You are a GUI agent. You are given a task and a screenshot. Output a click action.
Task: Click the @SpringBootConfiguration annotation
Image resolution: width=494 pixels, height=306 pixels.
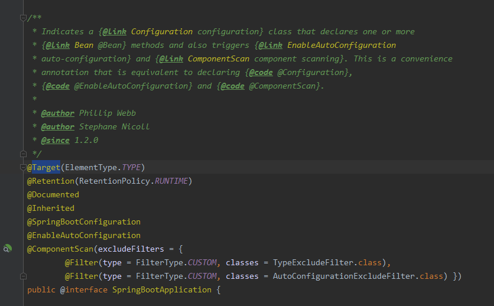coord(84,222)
